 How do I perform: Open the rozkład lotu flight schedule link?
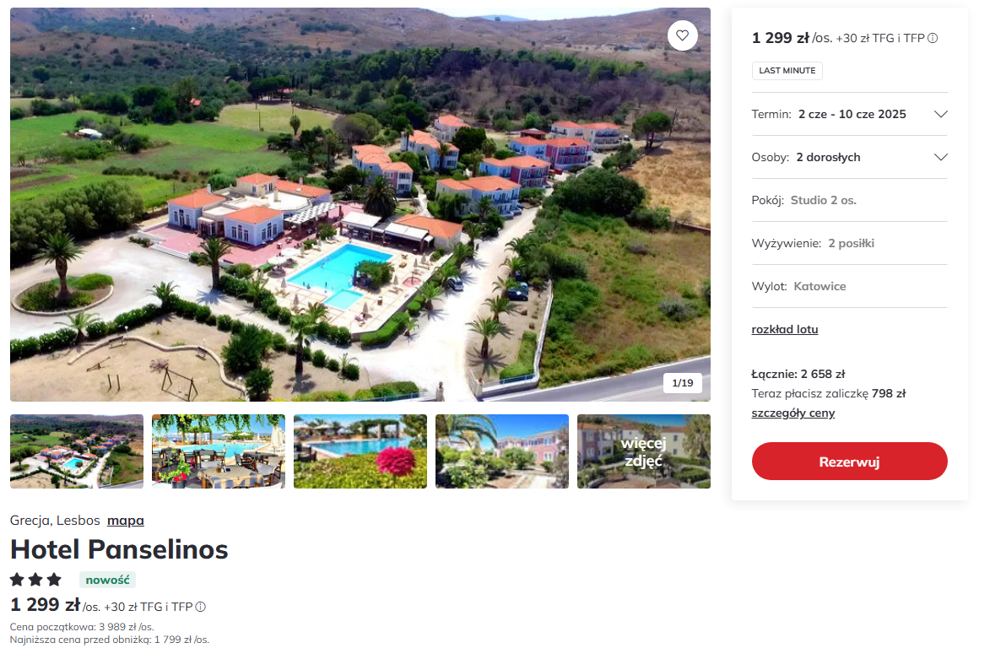pyautogui.click(x=784, y=329)
